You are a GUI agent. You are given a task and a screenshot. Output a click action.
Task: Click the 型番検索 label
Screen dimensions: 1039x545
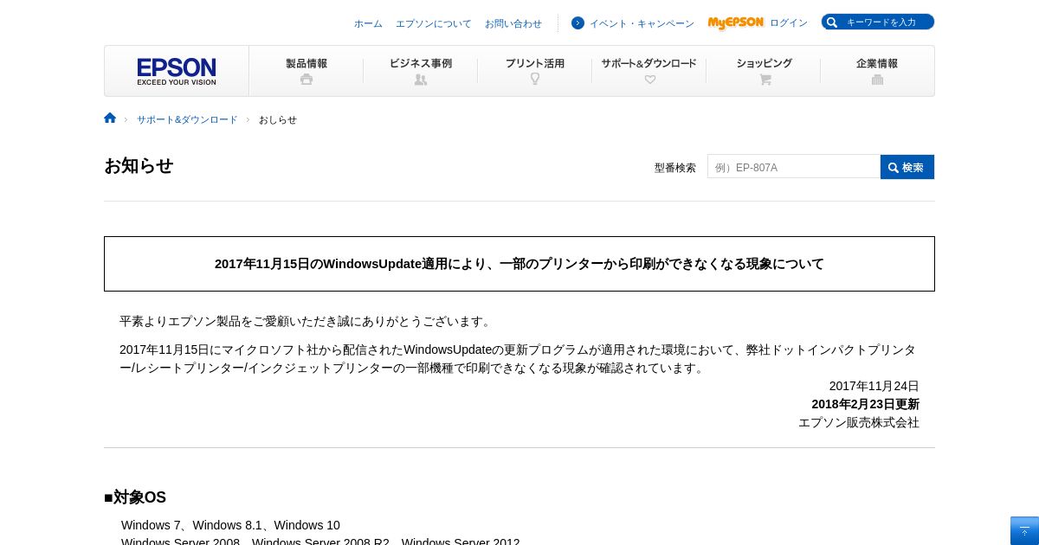point(675,168)
